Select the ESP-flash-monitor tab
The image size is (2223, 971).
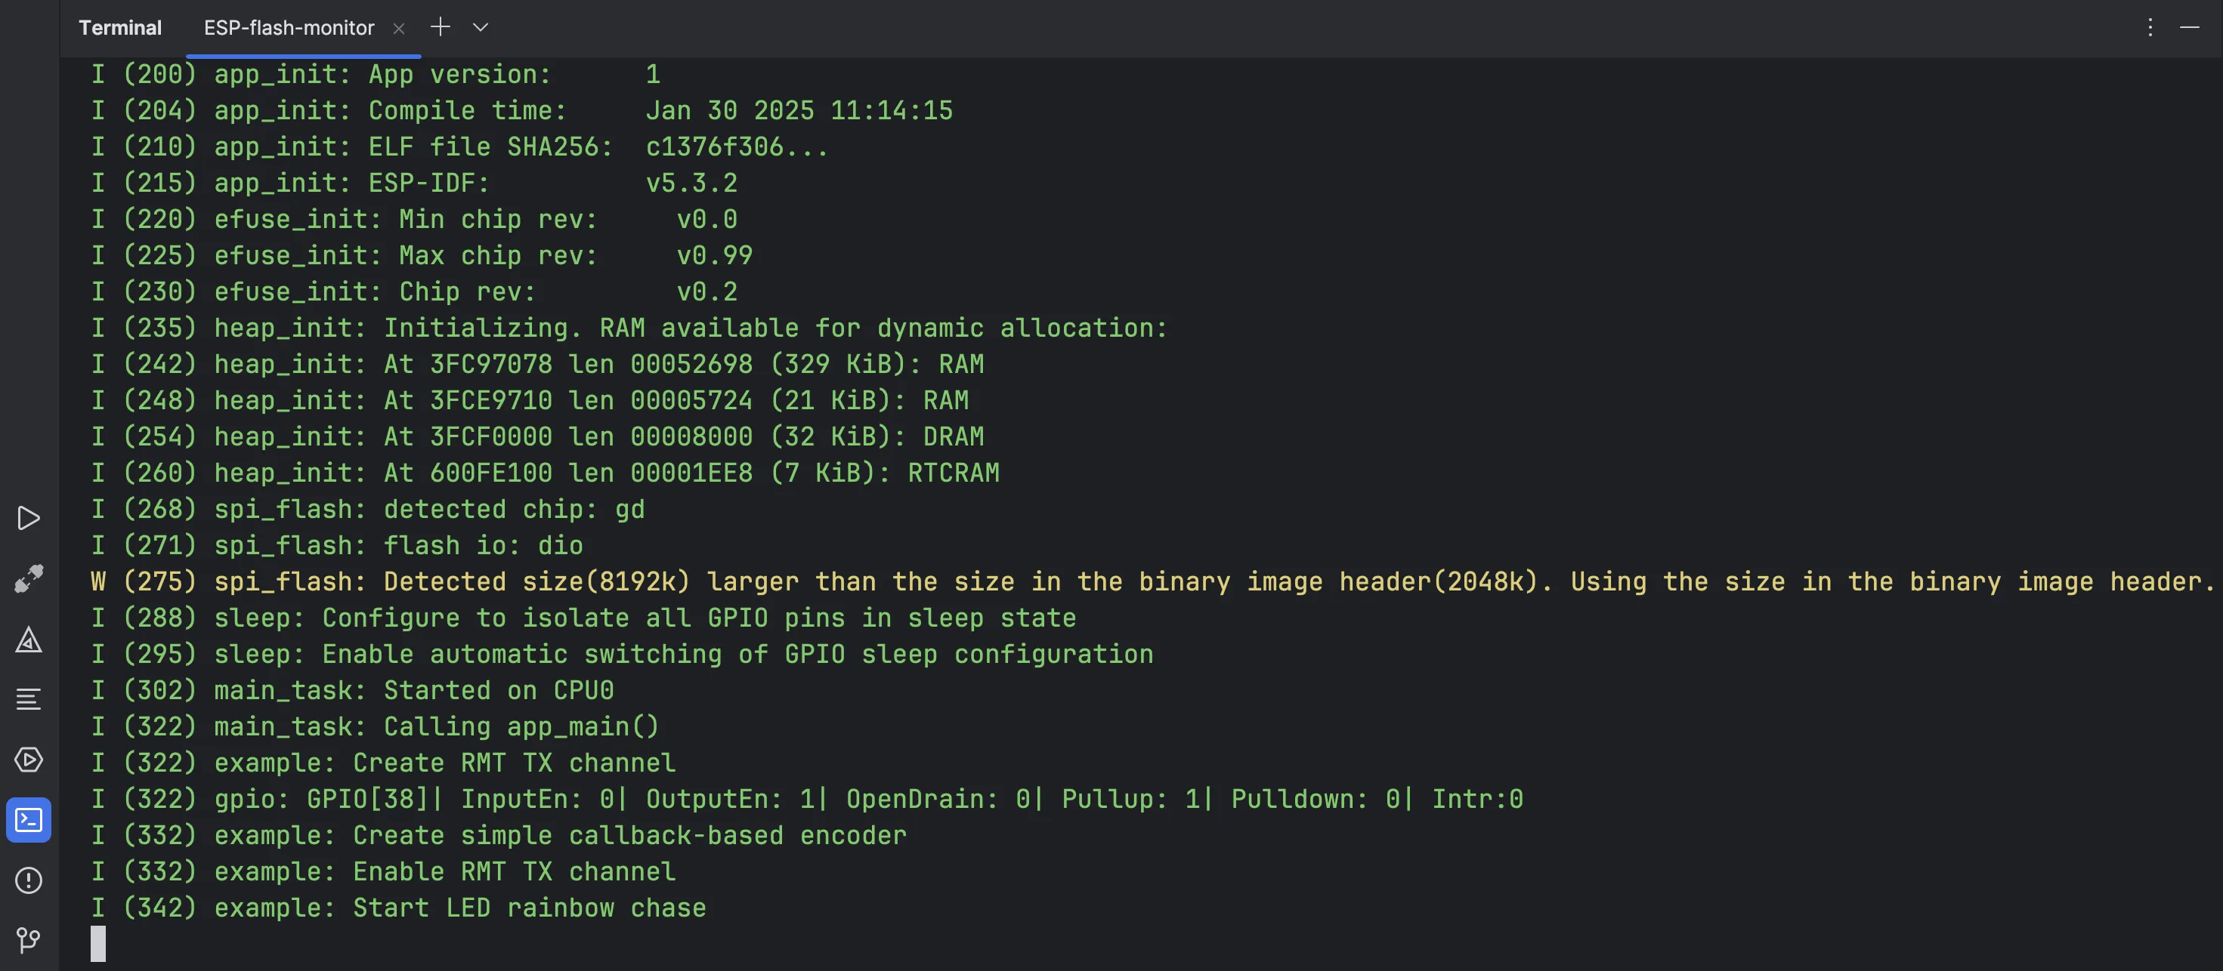288,28
